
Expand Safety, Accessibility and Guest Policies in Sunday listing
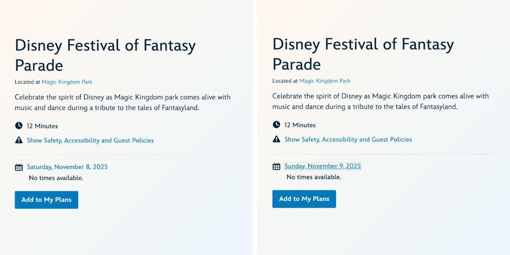click(348, 139)
